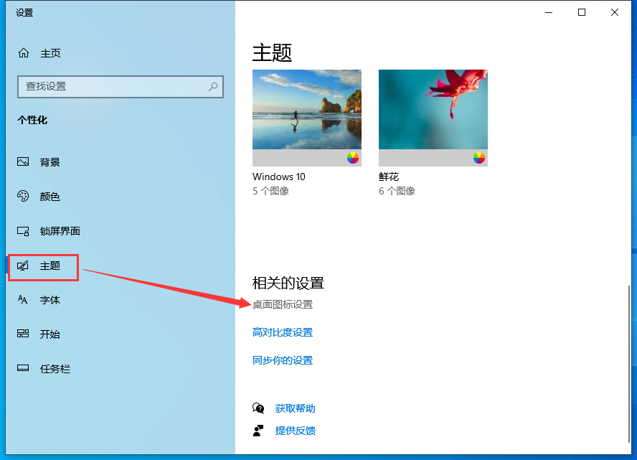Go to 背景 settings page
Screen dimensions: 637x460
point(50,162)
